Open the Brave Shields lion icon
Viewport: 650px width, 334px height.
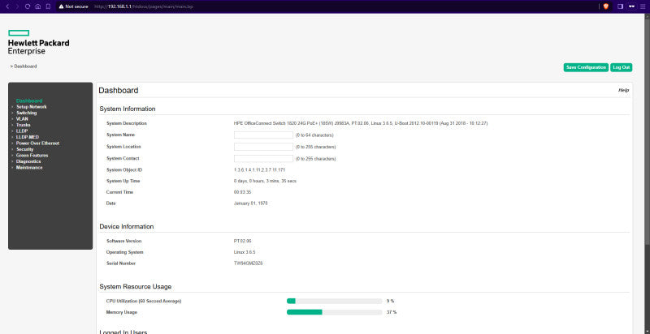(606, 6)
